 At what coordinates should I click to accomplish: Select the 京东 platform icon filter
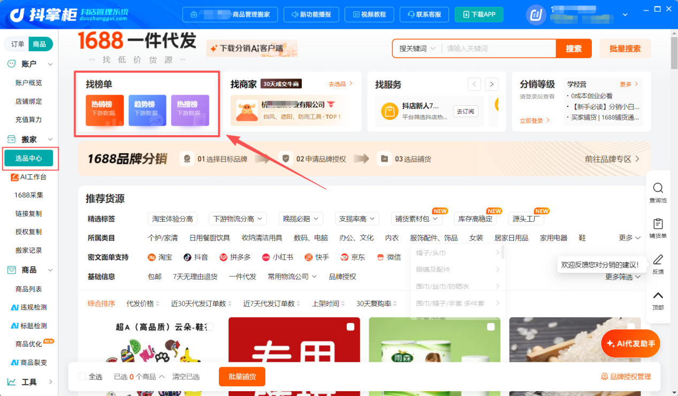(345, 257)
